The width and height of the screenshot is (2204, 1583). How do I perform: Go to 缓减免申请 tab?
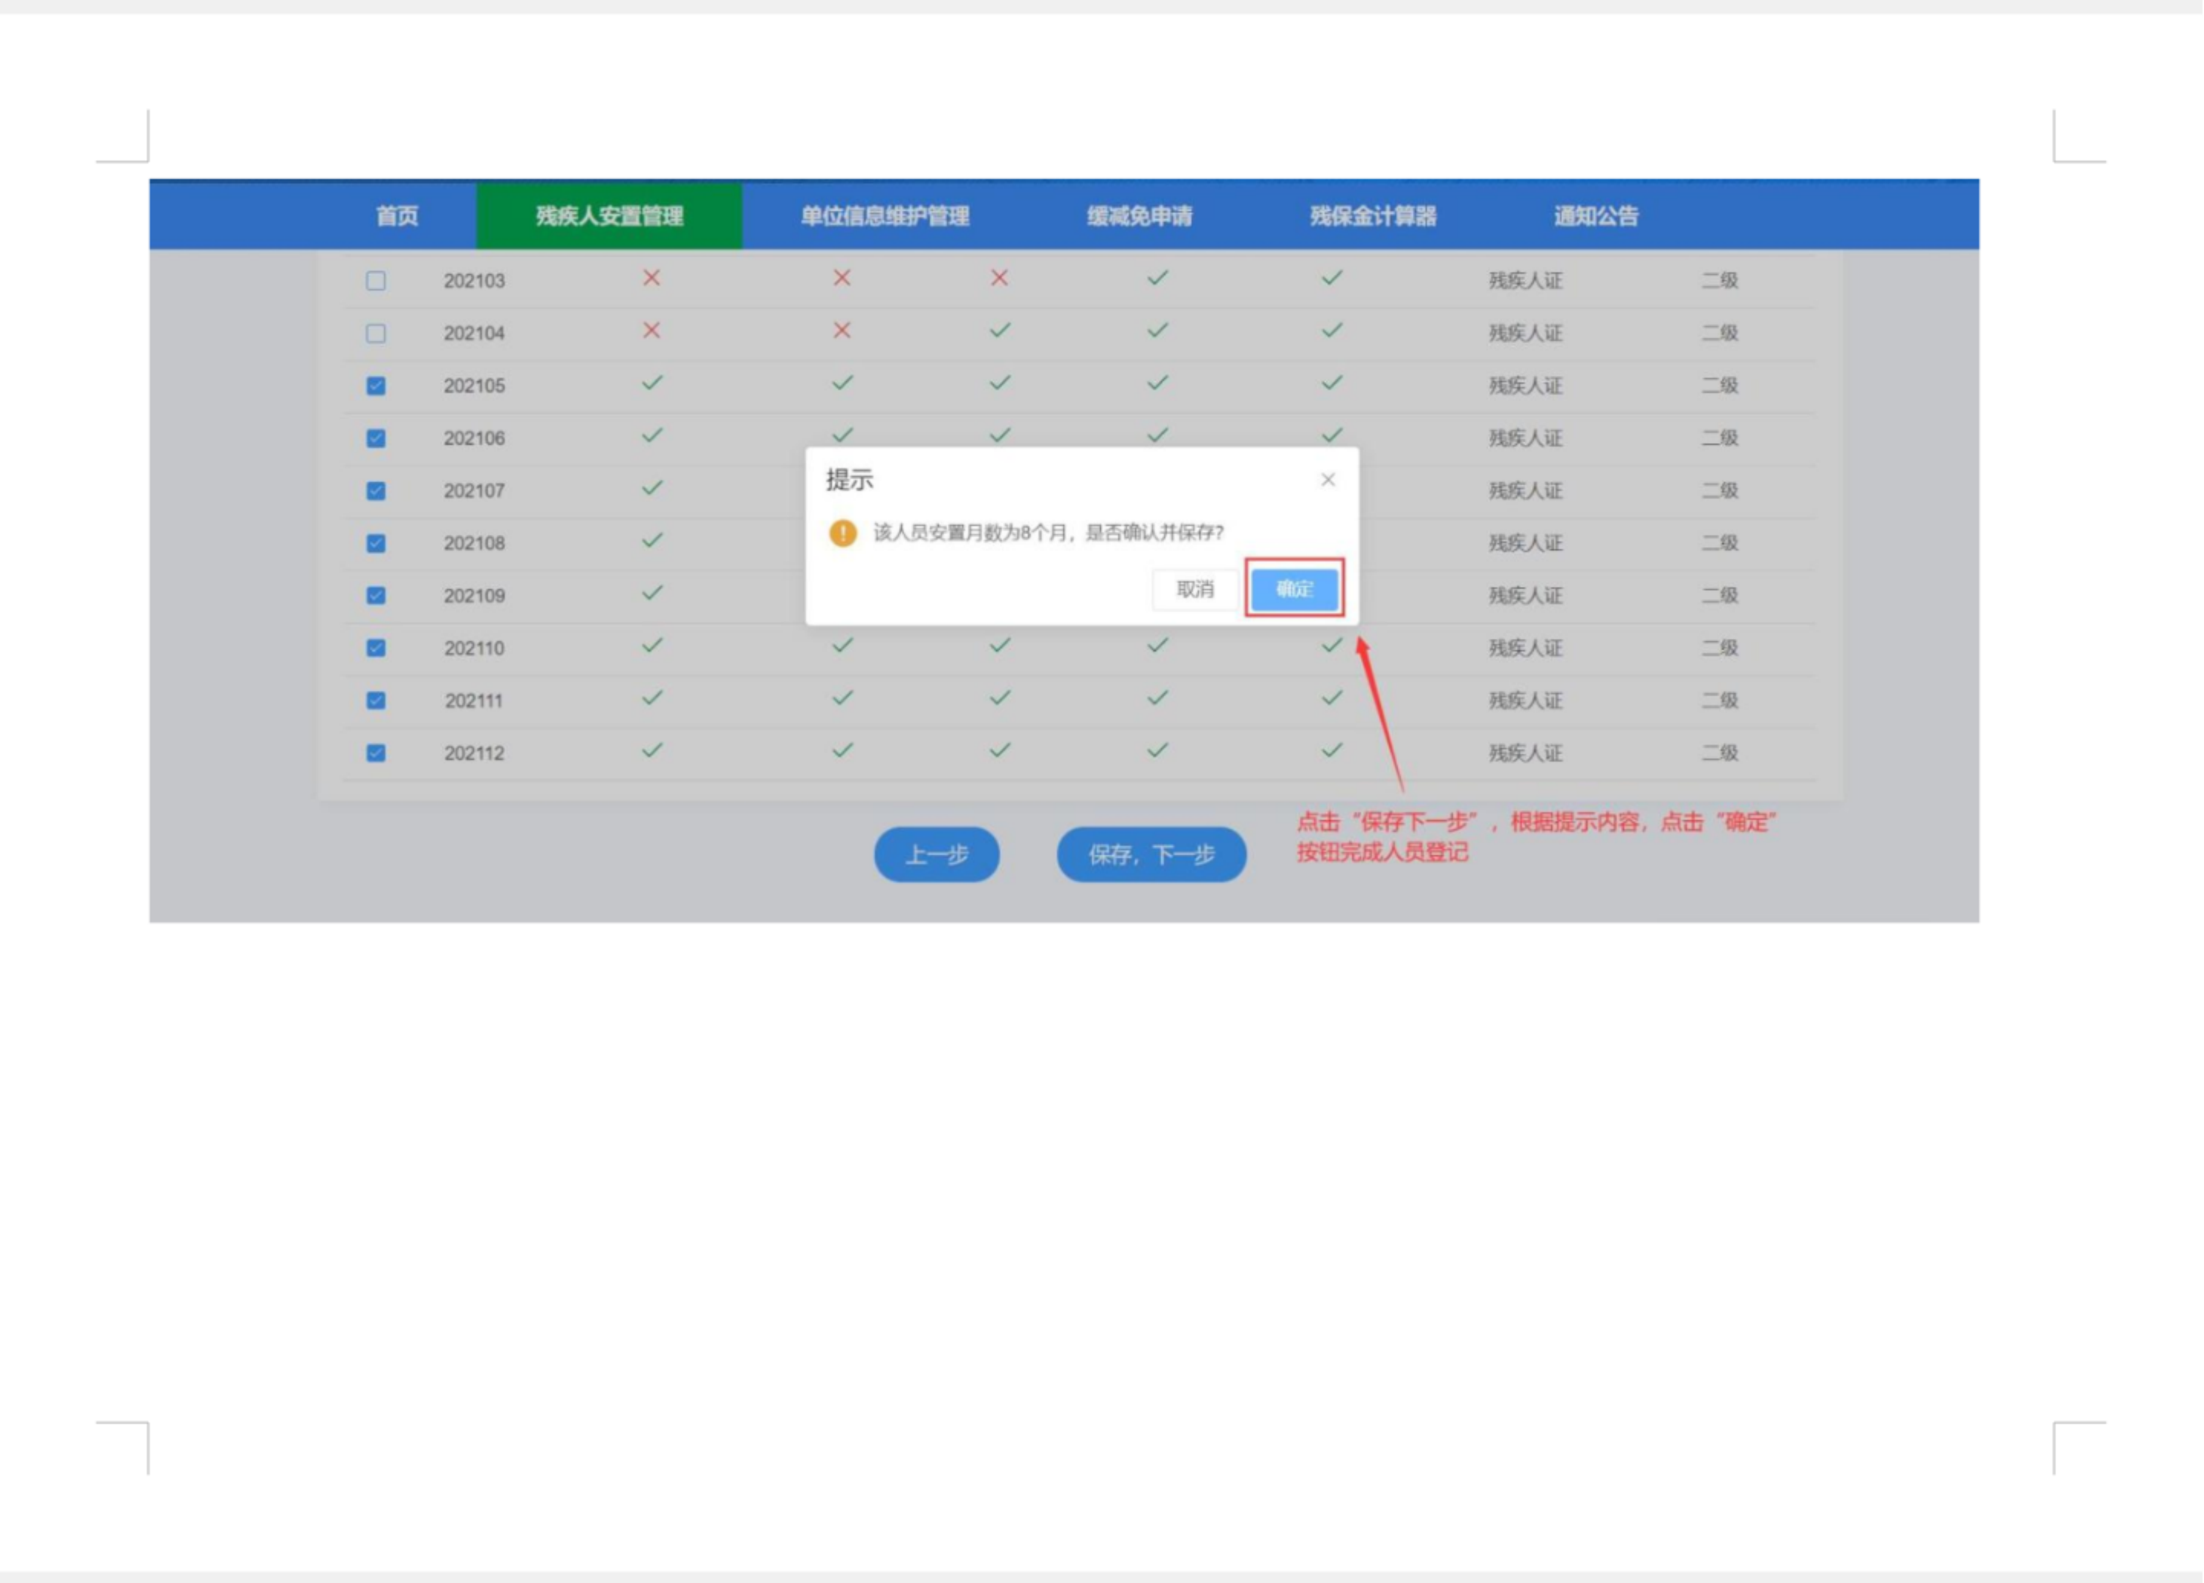coord(1139,216)
